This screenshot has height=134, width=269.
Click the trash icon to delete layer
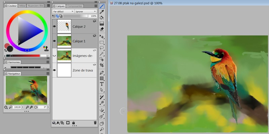pyautogui.click(x=95, y=123)
